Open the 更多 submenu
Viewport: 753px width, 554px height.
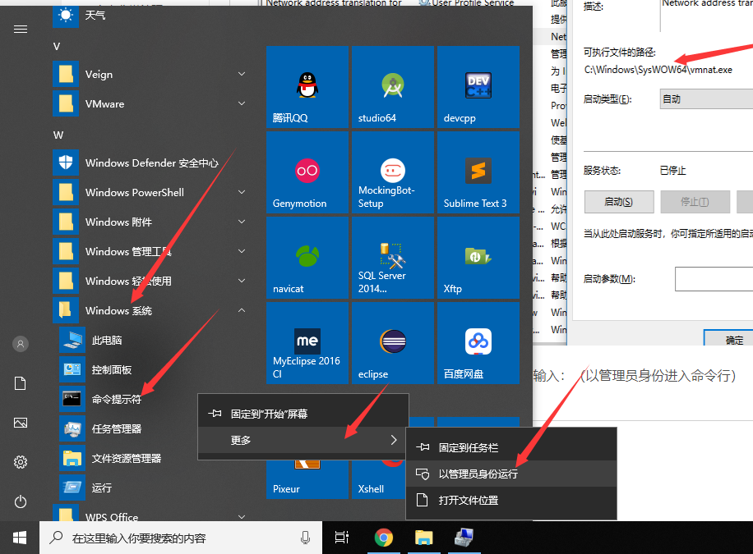pos(303,440)
